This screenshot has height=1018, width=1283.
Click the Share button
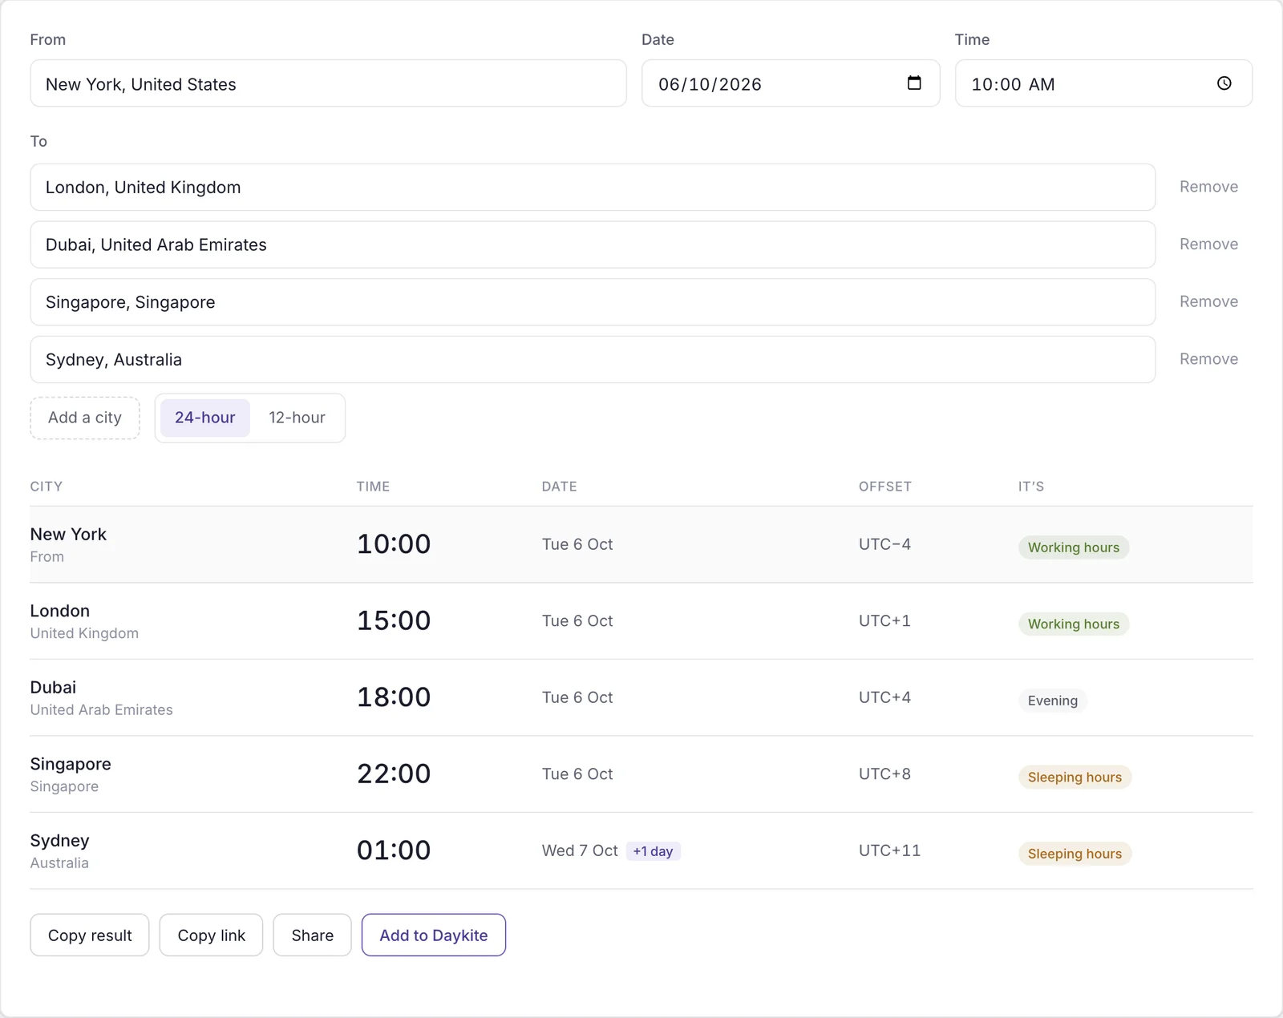[312, 935]
